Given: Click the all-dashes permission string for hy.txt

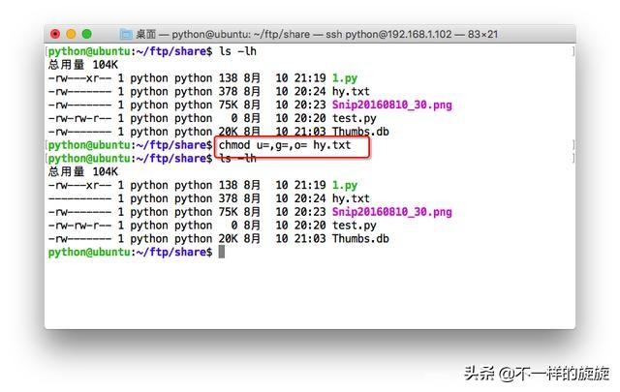Looking at the screenshot, I should click(x=79, y=198).
